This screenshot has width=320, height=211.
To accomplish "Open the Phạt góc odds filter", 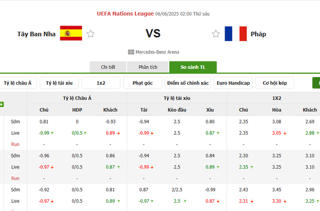I will click(142, 83).
